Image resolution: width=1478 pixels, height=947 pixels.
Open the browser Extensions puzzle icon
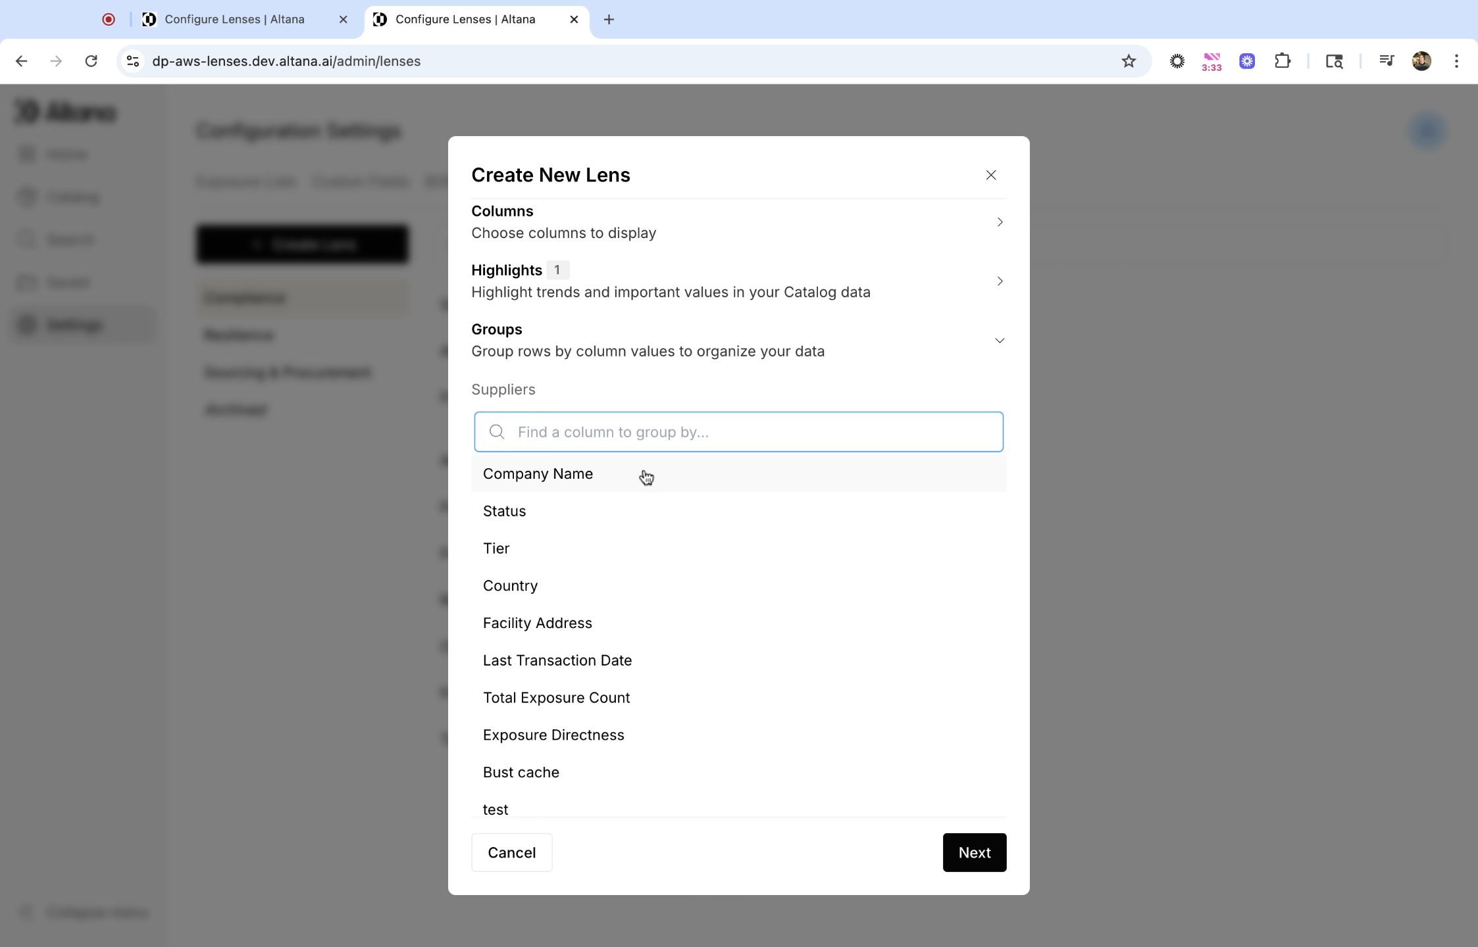pos(1282,61)
